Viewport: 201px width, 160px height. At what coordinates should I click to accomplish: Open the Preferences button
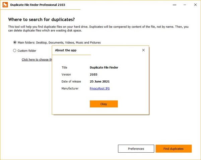point(136,149)
